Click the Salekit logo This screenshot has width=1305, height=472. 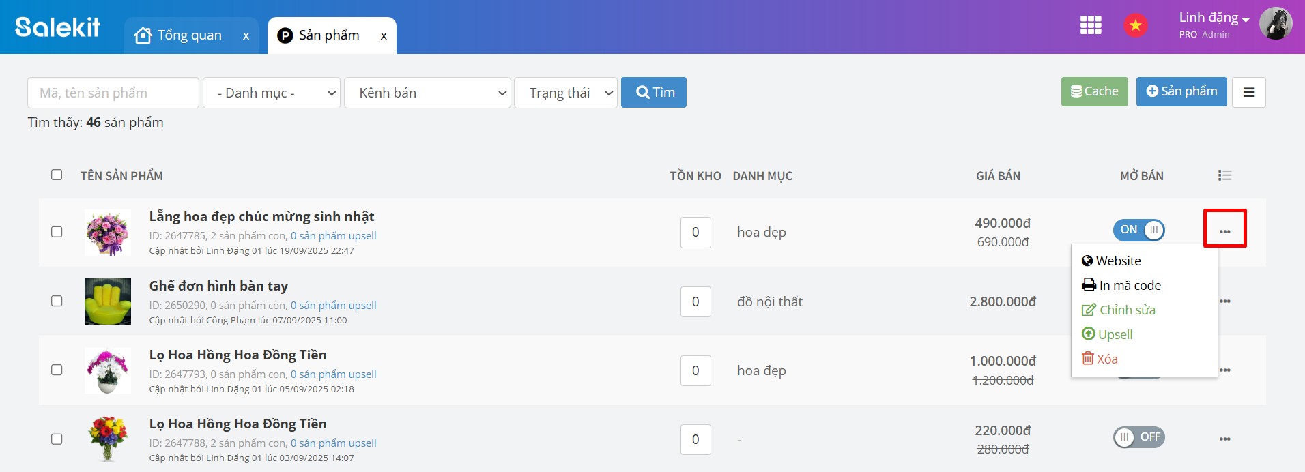coord(58,27)
